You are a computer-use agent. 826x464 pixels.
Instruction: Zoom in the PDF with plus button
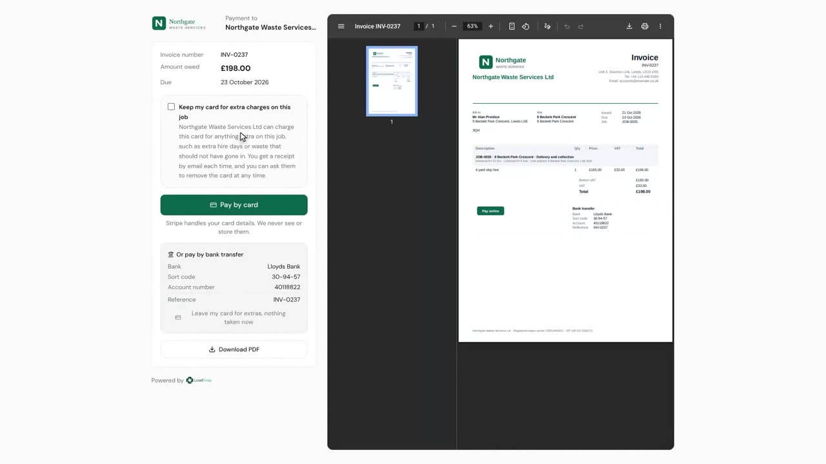(490, 26)
